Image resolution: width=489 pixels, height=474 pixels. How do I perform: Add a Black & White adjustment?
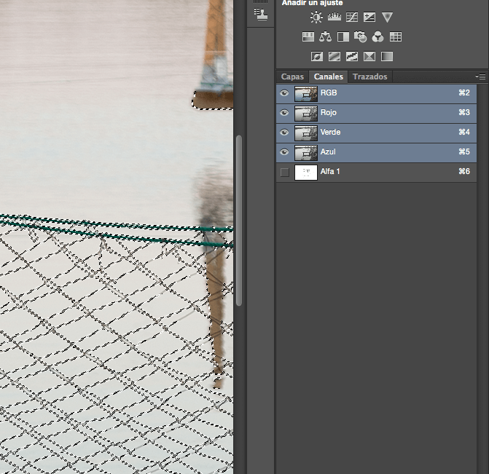343,37
